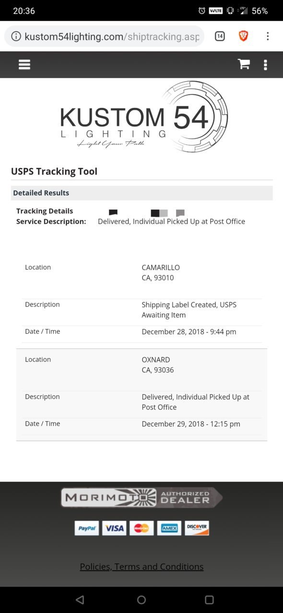Click the Amex card badge
Viewport: 283px width, 613px height.
point(169,528)
